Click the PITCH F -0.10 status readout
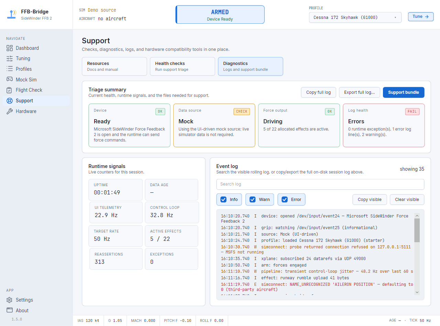Screen dimensions: 440x326 (x=178, y=321)
